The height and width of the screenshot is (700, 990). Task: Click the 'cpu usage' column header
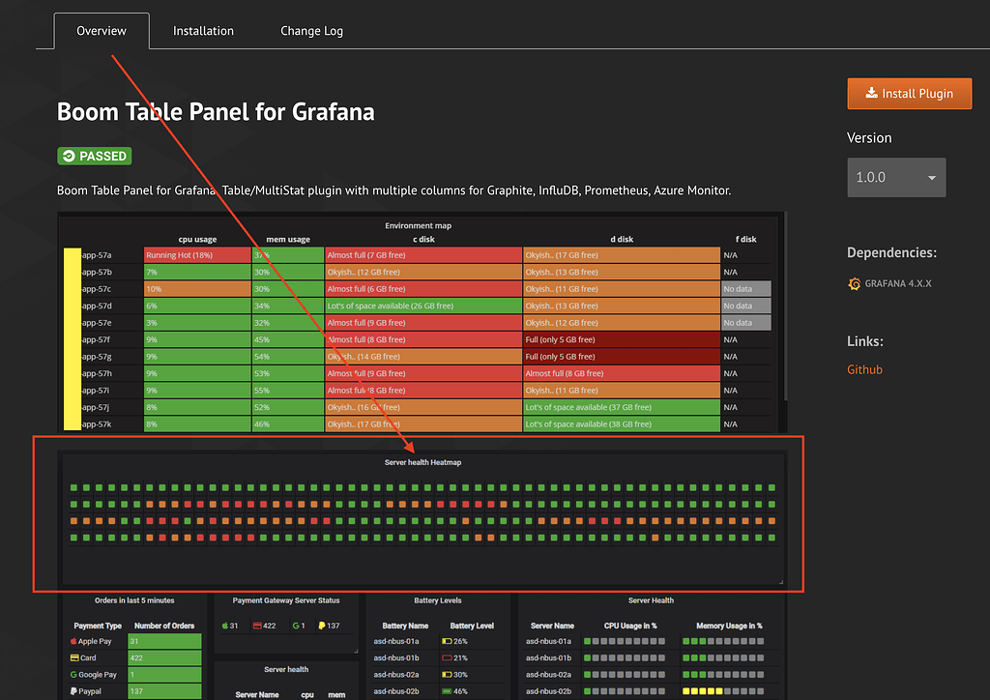pyautogui.click(x=197, y=239)
